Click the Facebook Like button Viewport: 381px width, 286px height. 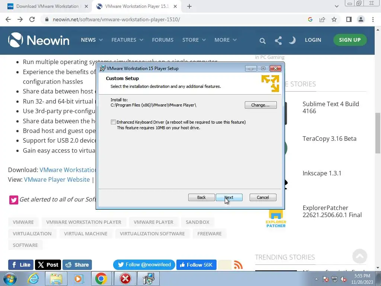tap(21, 265)
